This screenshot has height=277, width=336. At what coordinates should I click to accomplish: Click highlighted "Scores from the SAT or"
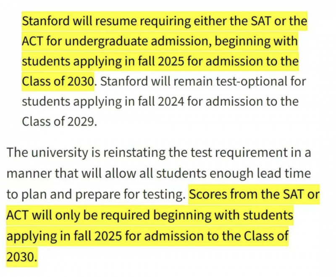(255, 195)
